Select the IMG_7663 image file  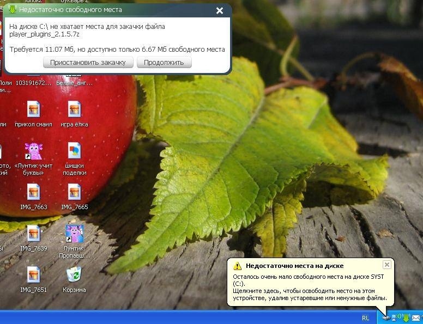pyautogui.click(x=33, y=192)
